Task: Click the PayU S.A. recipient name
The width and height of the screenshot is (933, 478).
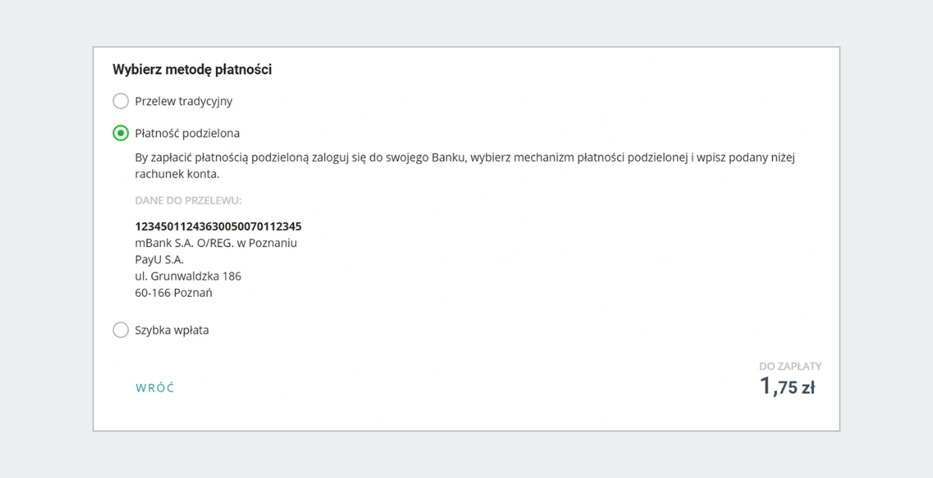Action: click(x=159, y=260)
